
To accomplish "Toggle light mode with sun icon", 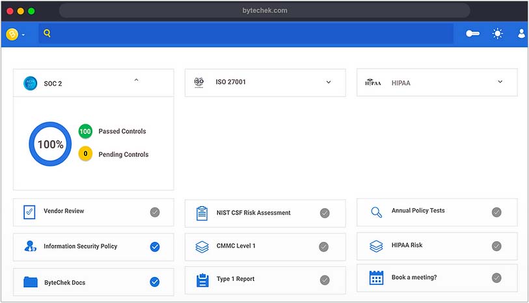I will 497,34.
